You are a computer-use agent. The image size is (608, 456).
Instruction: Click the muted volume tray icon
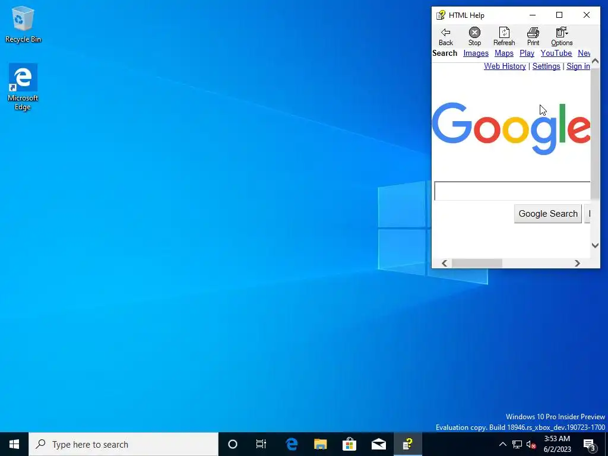pos(531,444)
